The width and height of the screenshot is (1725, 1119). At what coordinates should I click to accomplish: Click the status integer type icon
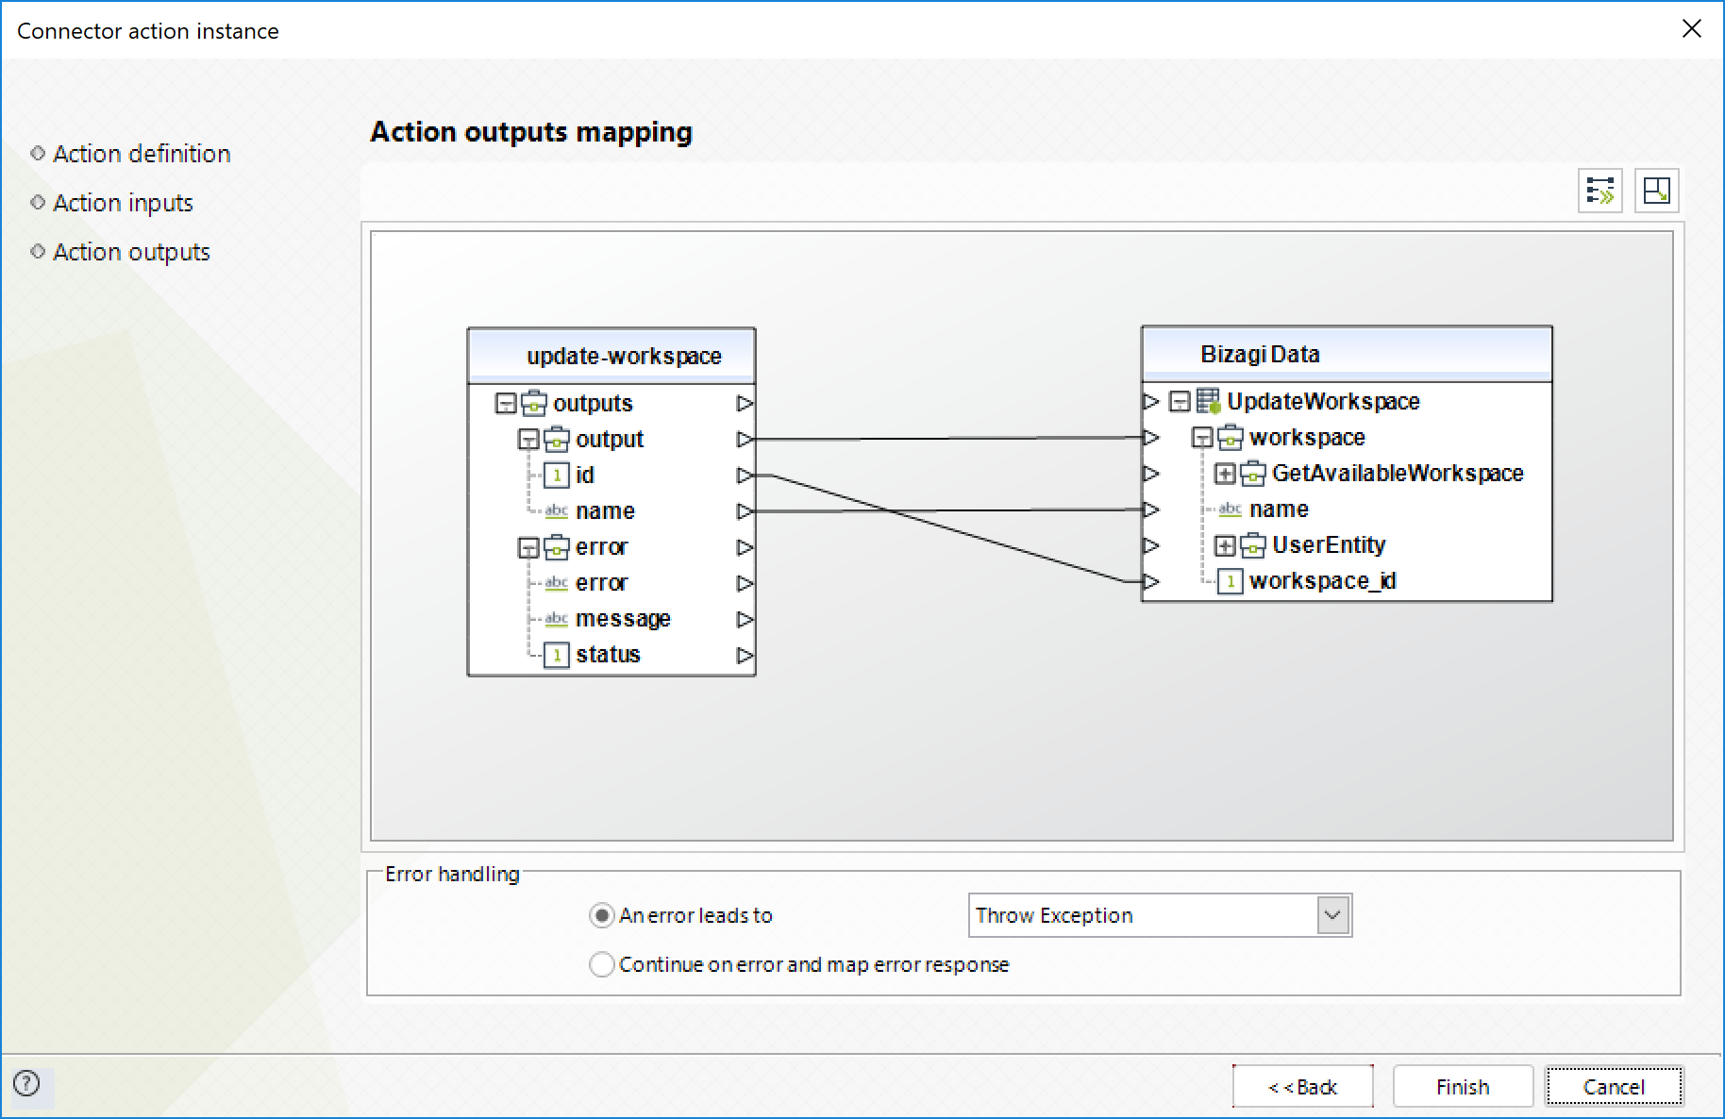tap(557, 654)
